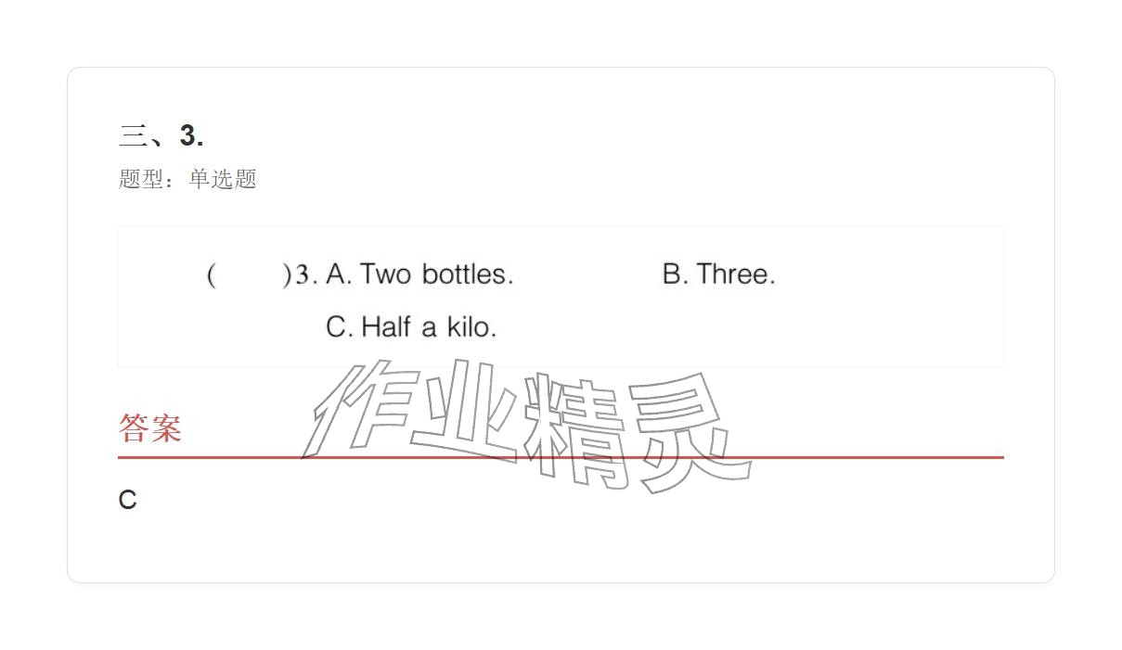This screenshot has height=650, width=1122.
Task: Click the word "Three."
Action: coord(736,274)
